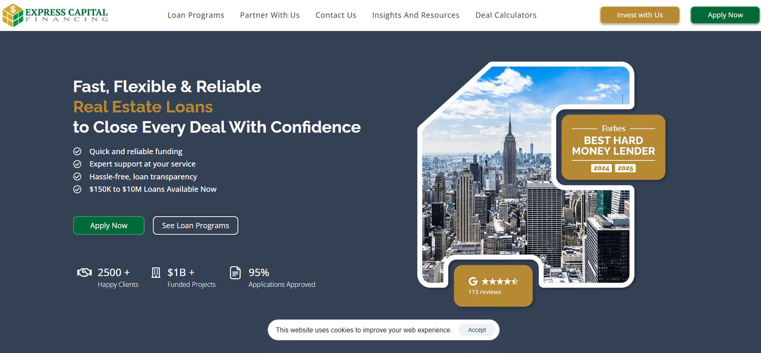Go to the Contact Us page
This screenshot has height=353, width=761.
(x=336, y=15)
